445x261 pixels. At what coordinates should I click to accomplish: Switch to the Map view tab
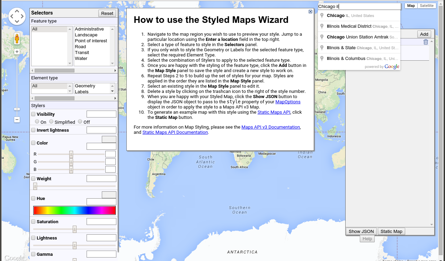pyautogui.click(x=411, y=6)
